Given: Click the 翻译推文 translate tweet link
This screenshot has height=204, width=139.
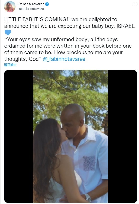Looking at the screenshot, I should point(10,65).
